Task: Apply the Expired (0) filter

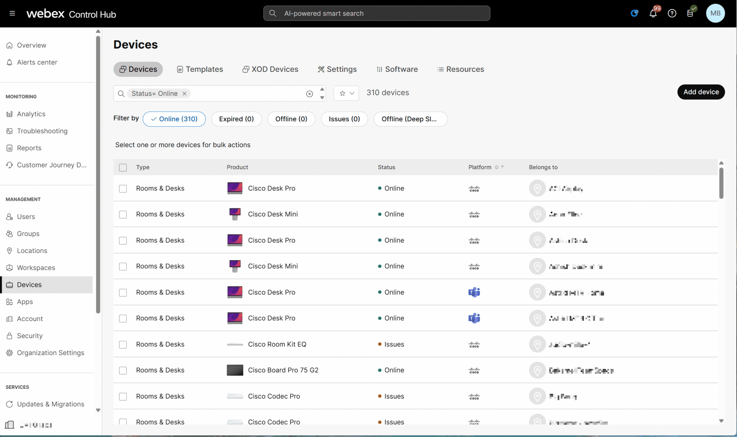Action: (x=236, y=119)
